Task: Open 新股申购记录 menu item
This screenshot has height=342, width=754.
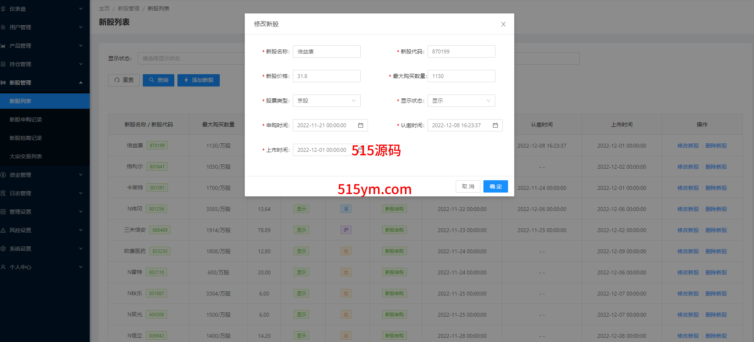Action: coord(26,120)
